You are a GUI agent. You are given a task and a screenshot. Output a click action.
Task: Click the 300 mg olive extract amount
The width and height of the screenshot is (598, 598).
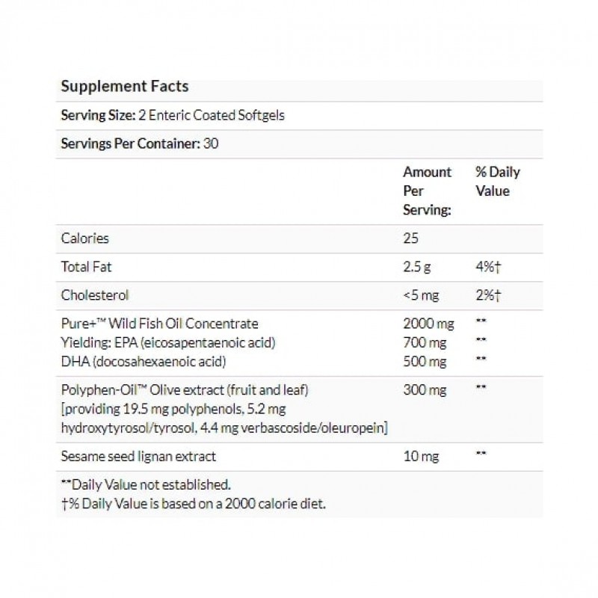click(x=422, y=389)
